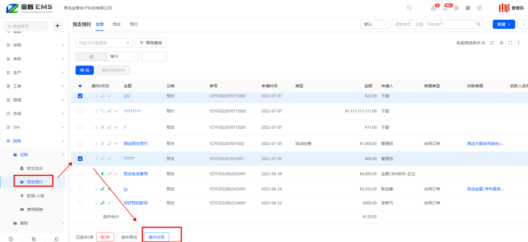The image size is (528, 242).
Task: Toggle the select-all checkbox in table header
Action: pos(80,86)
